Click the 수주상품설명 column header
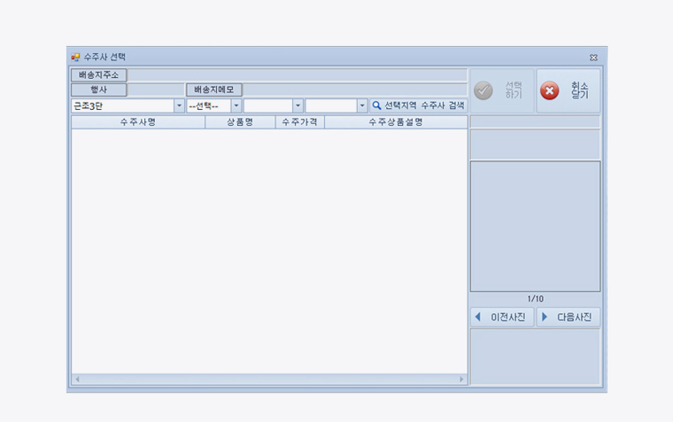This screenshot has height=422, width=673. pos(395,122)
